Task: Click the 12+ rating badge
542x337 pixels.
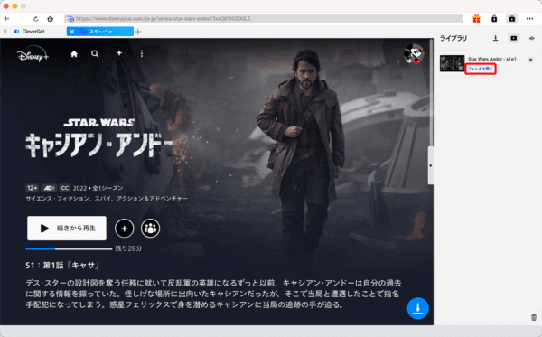Action: [x=33, y=188]
